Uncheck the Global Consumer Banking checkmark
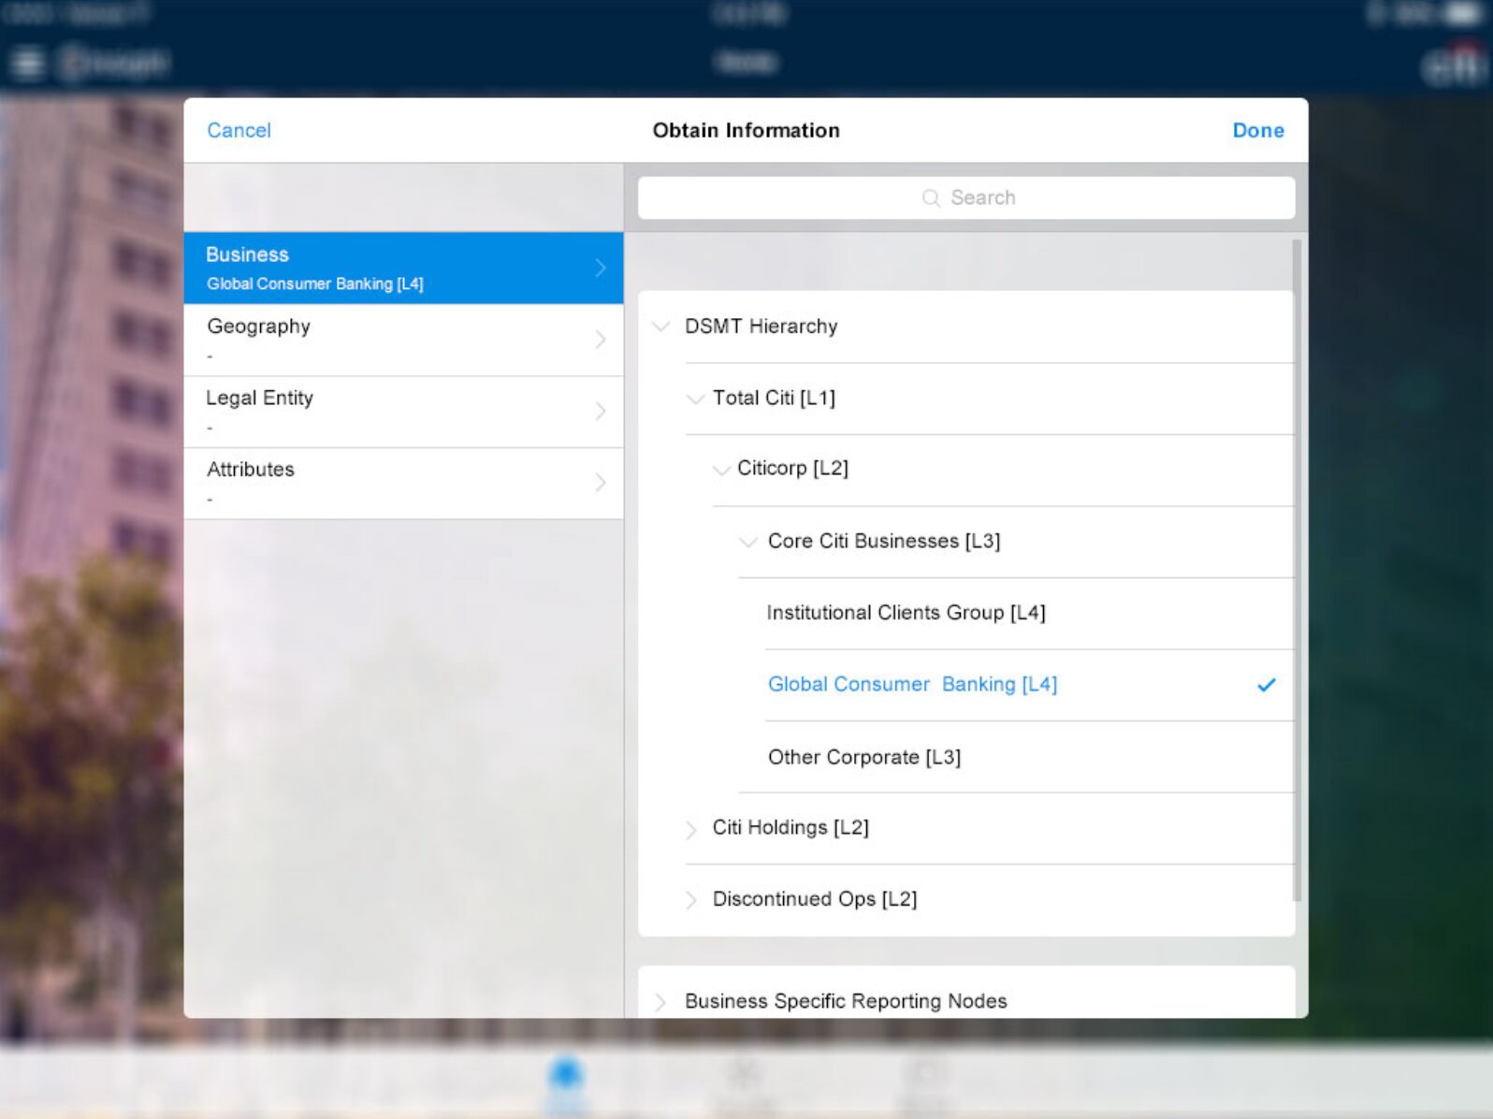The width and height of the screenshot is (1493, 1119). pyautogui.click(x=1267, y=685)
